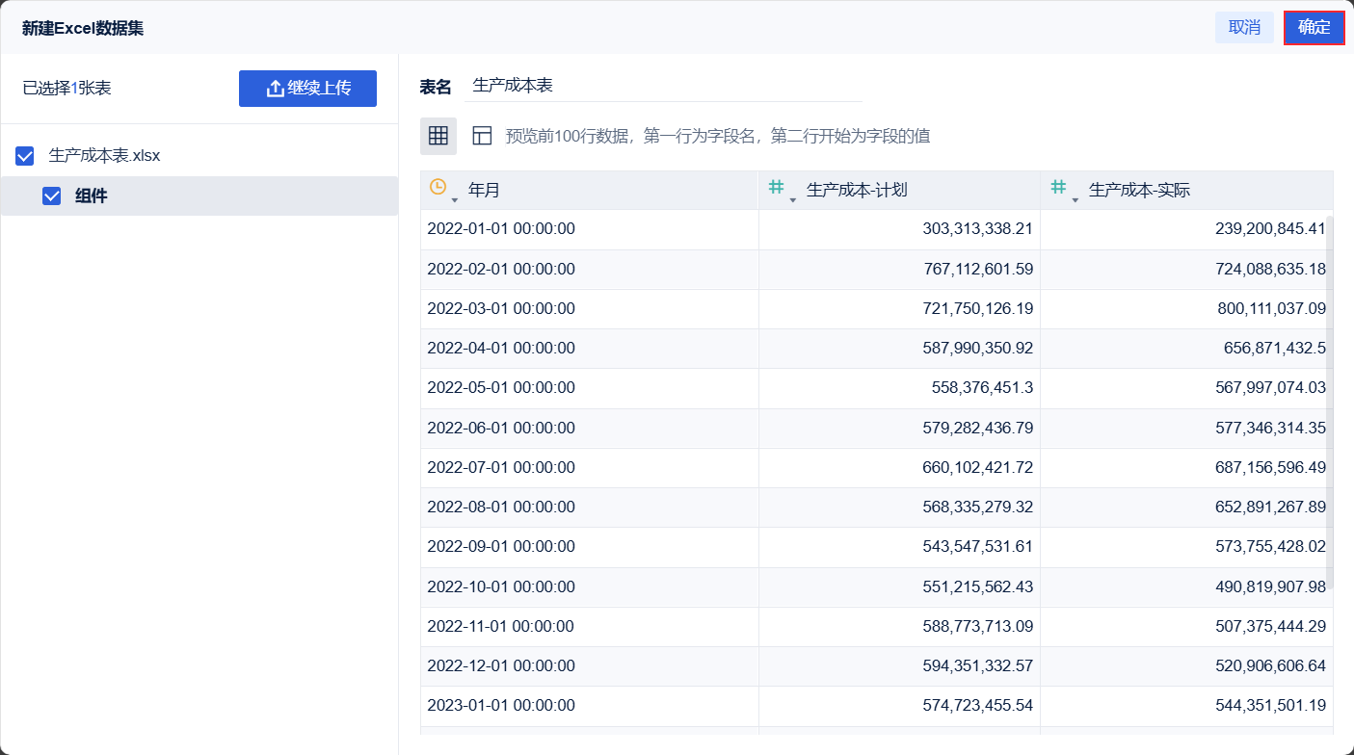This screenshot has height=755, width=1354.
Task: Click the 588,773,713.09 plan cost cell
Action: [x=900, y=627]
